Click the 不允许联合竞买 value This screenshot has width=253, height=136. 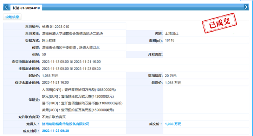click(x=54, y=117)
